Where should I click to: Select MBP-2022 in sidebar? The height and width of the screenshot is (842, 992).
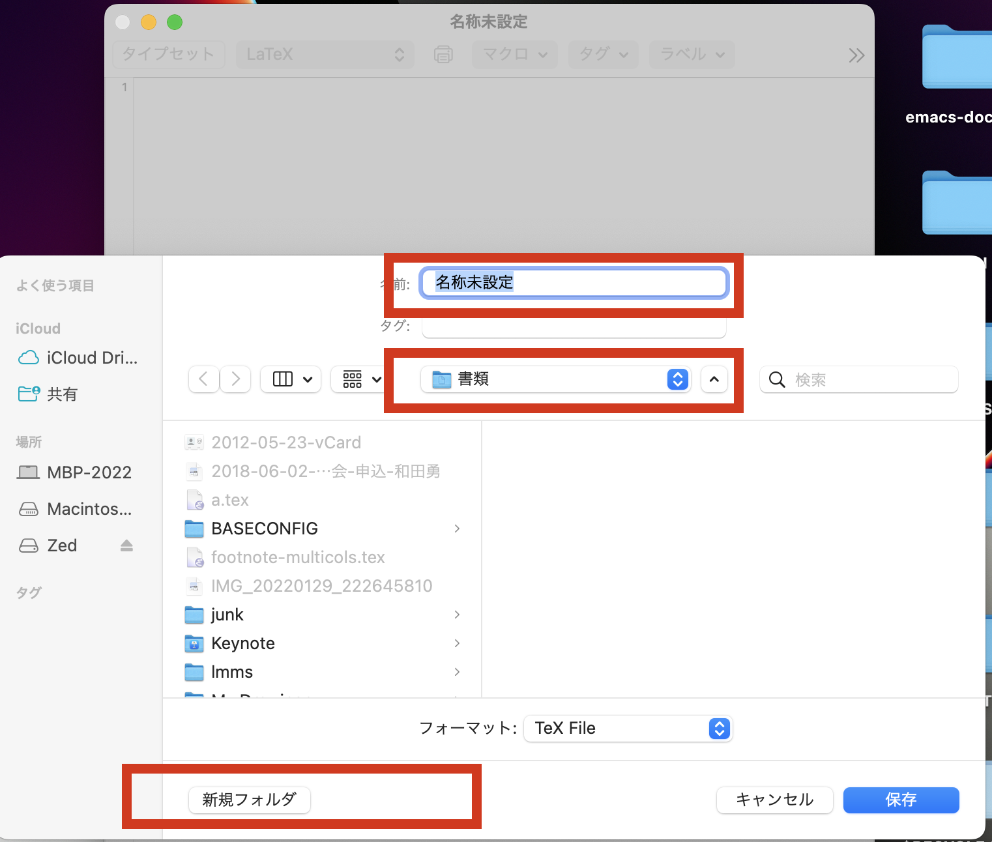pyautogui.click(x=75, y=472)
